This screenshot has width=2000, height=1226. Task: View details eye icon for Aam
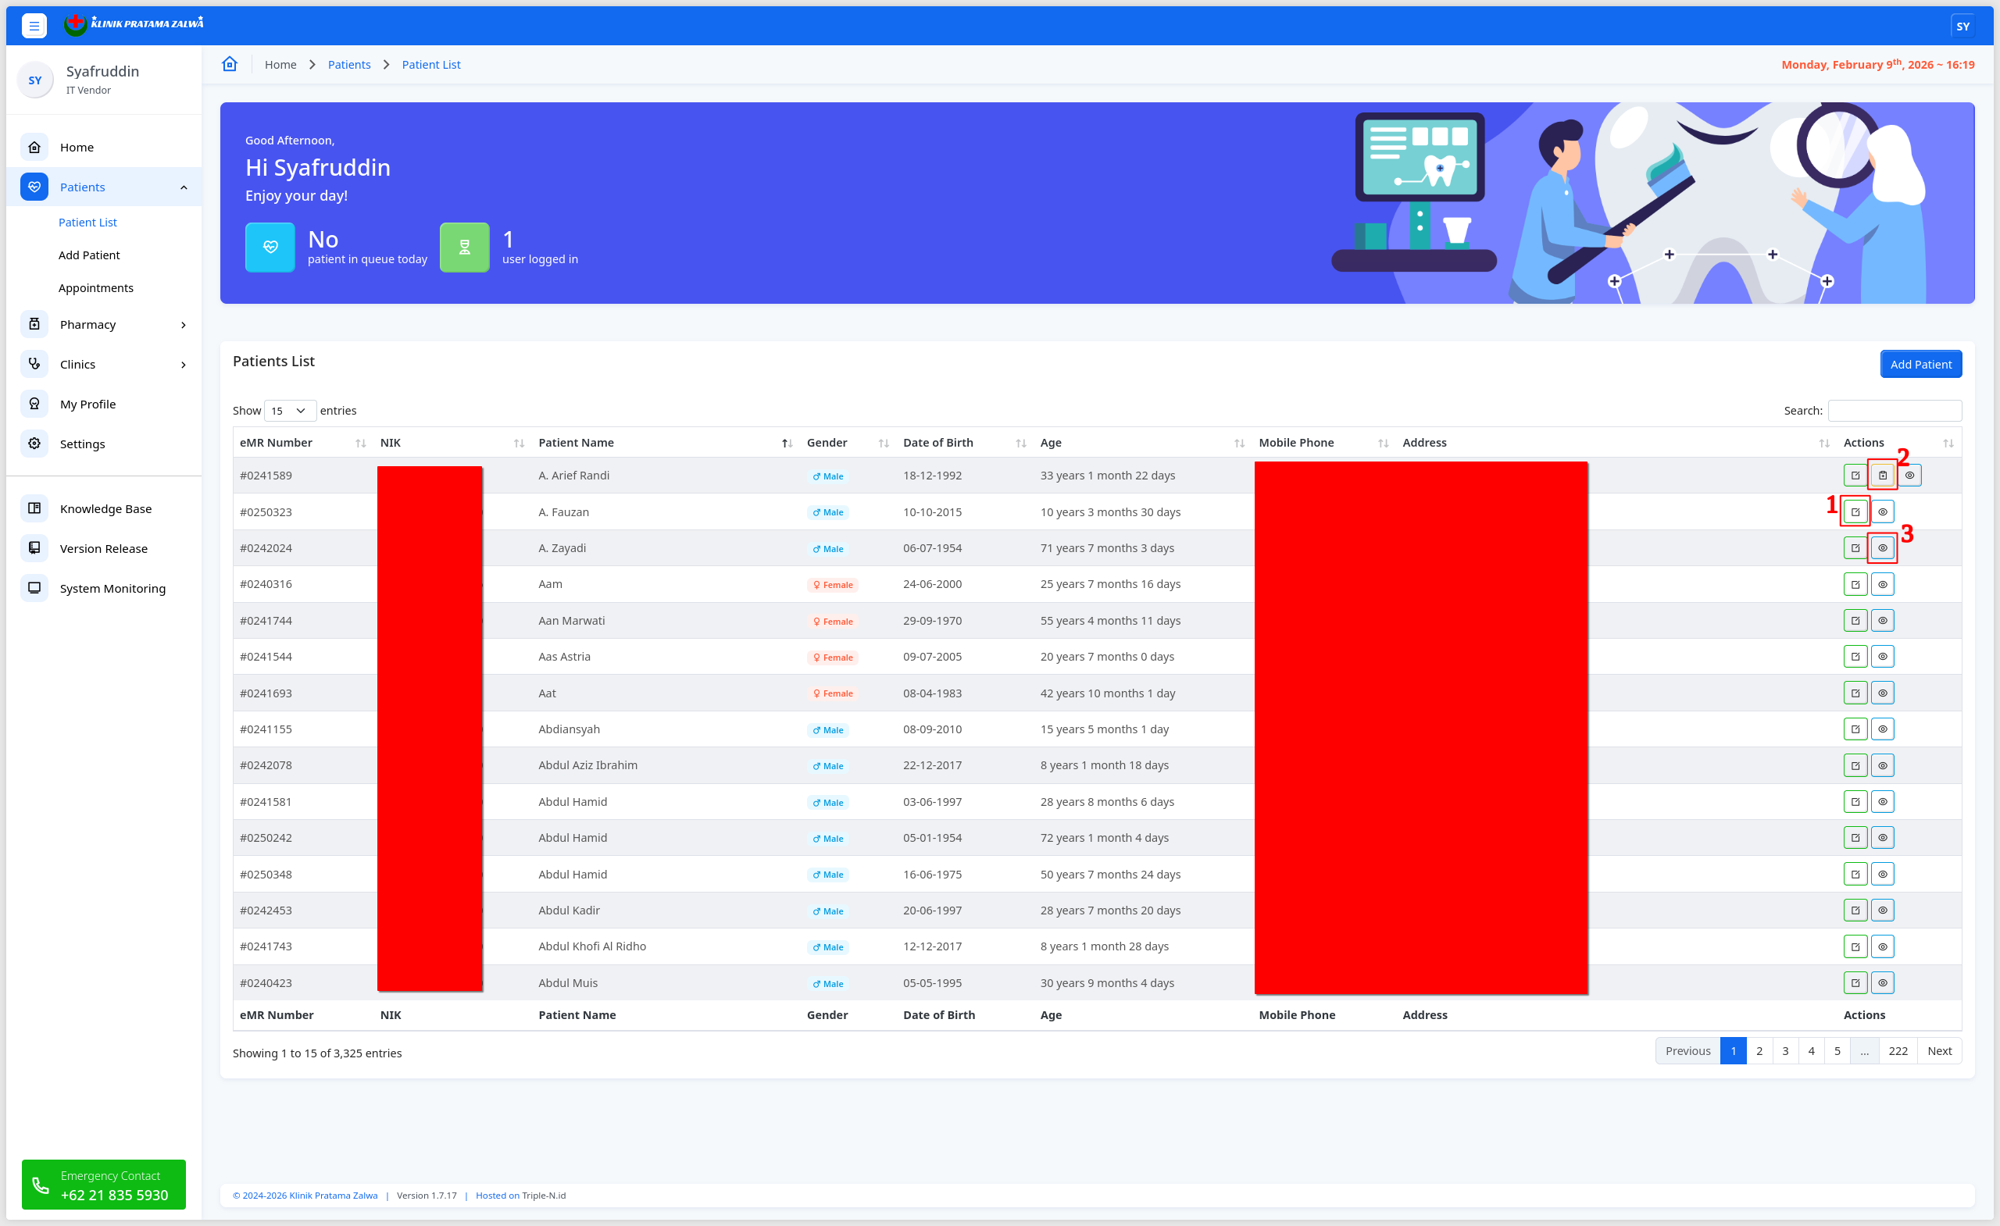(x=1882, y=584)
